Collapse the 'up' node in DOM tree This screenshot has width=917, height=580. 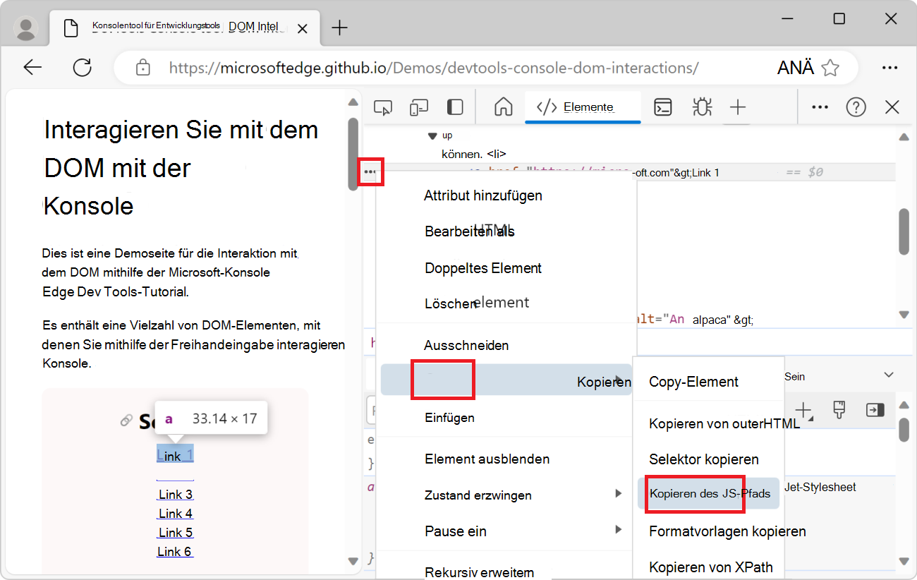pos(432,135)
